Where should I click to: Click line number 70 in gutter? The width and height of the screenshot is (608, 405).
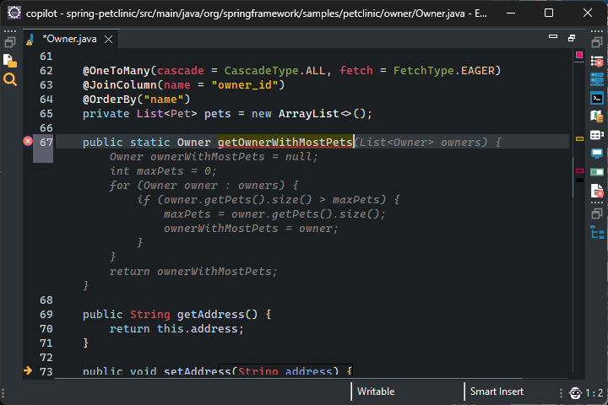(x=46, y=329)
